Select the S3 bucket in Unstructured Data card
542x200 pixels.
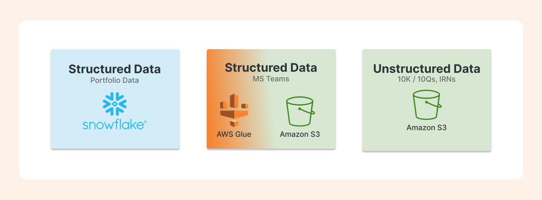click(426, 105)
